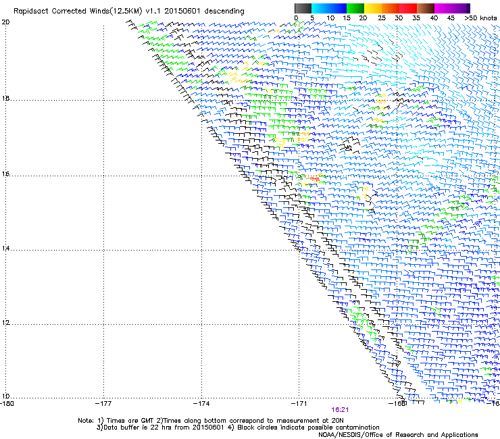The height and width of the screenshot is (439, 500).
Task: Click longitude label '-180' on bottom axis
Action: (x=7, y=404)
